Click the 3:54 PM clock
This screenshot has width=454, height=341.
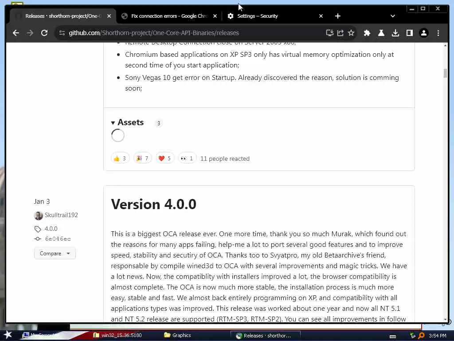(x=438, y=336)
